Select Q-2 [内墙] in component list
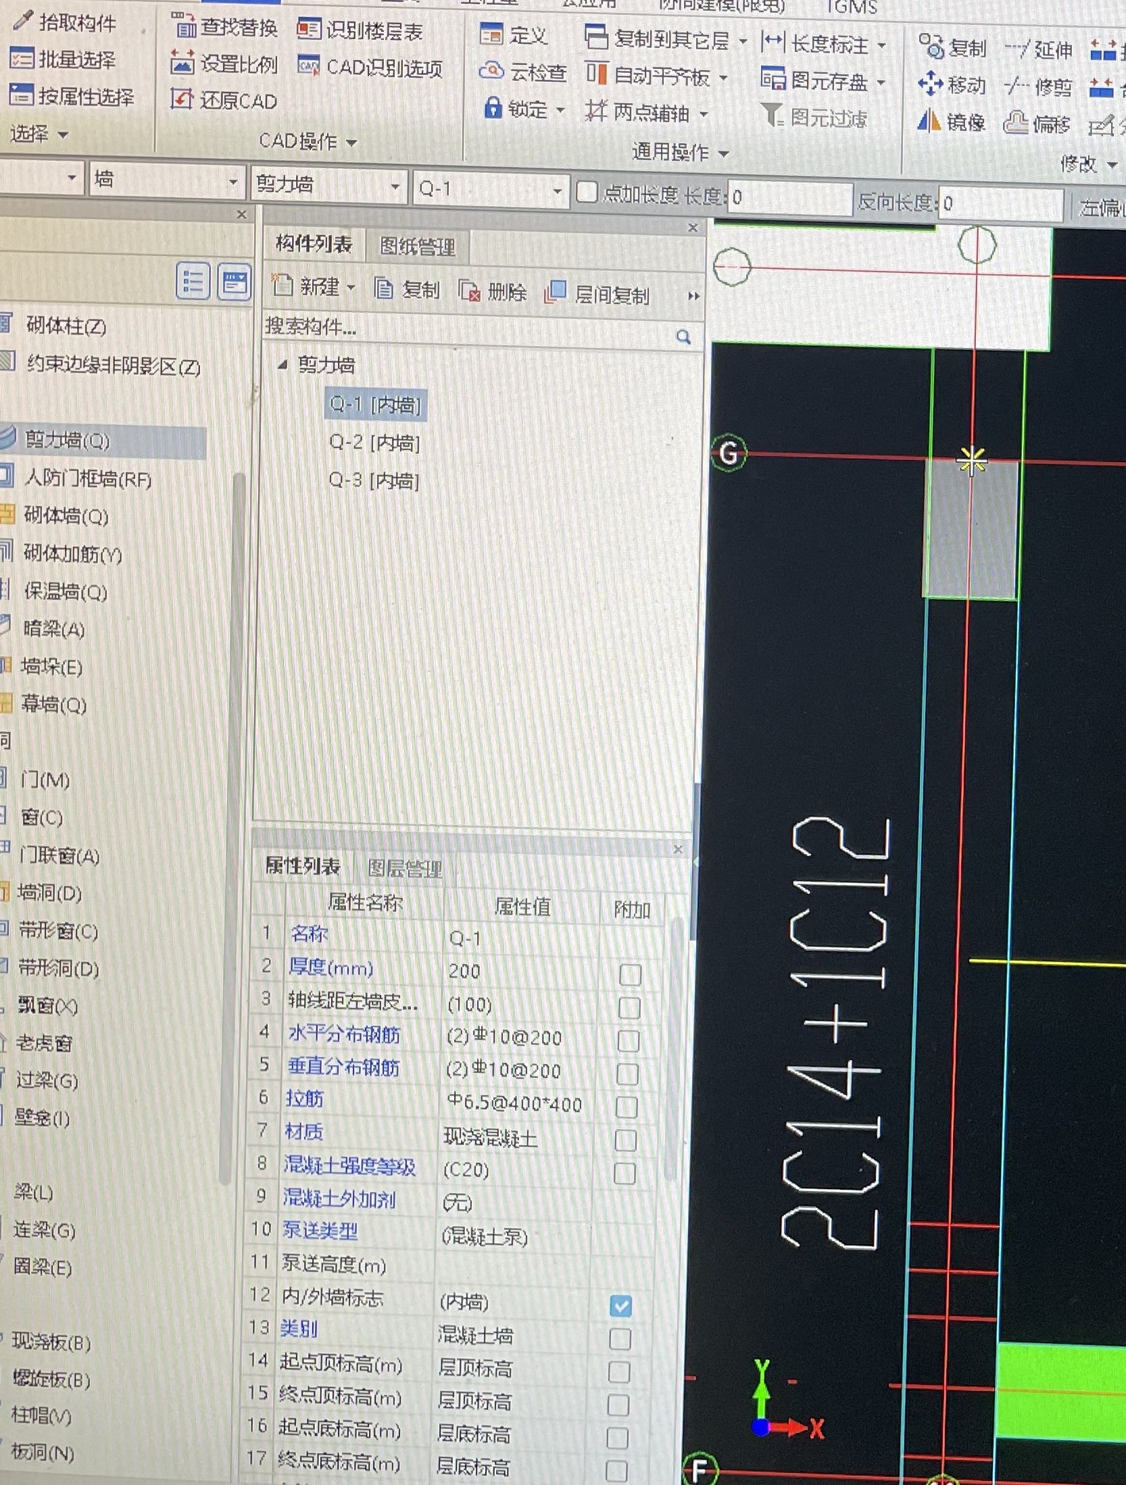Viewport: 1126px width, 1485px height. click(374, 443)
